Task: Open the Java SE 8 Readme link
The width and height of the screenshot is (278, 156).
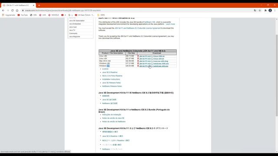Action: [110, 72]
